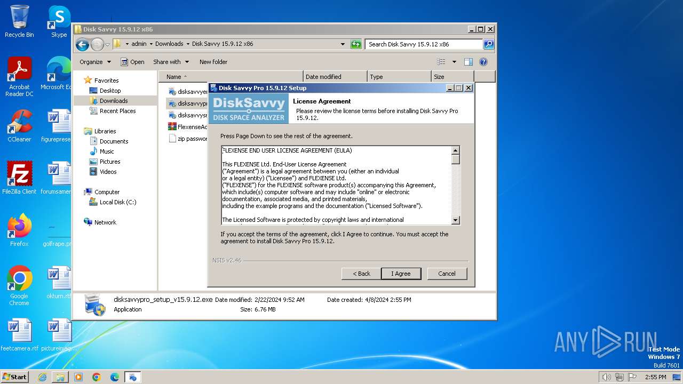The image size is (683, 384).
Task: Sort by Type column header
Action: pos(399,77)
